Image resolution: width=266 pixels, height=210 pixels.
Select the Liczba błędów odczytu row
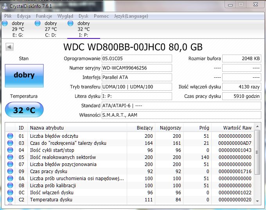(130, 136)
